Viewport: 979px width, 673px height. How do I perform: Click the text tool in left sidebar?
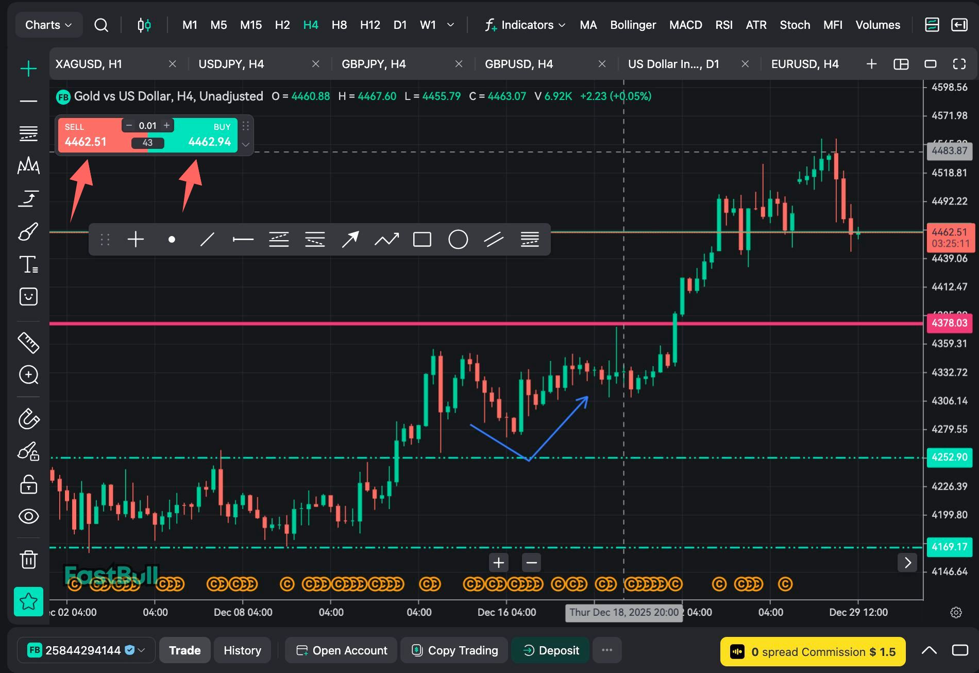point(28,264)
